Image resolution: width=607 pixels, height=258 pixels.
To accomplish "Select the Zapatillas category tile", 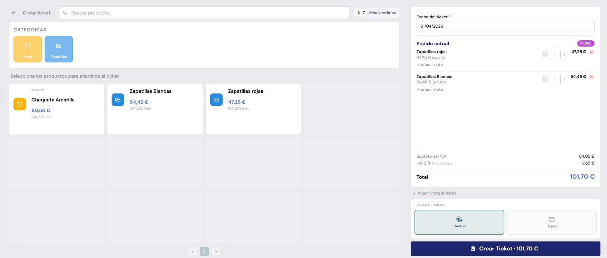I will [x=59, y=49].
